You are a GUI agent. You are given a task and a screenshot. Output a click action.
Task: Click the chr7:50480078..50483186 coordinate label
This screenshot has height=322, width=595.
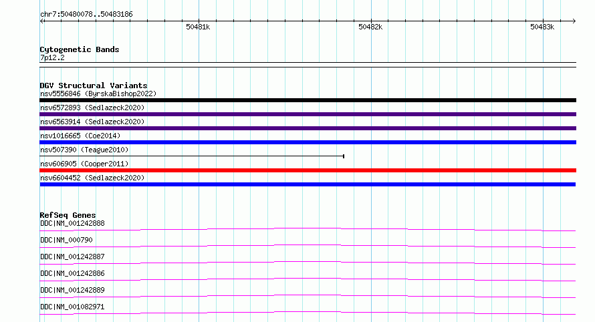coord(86,15)
